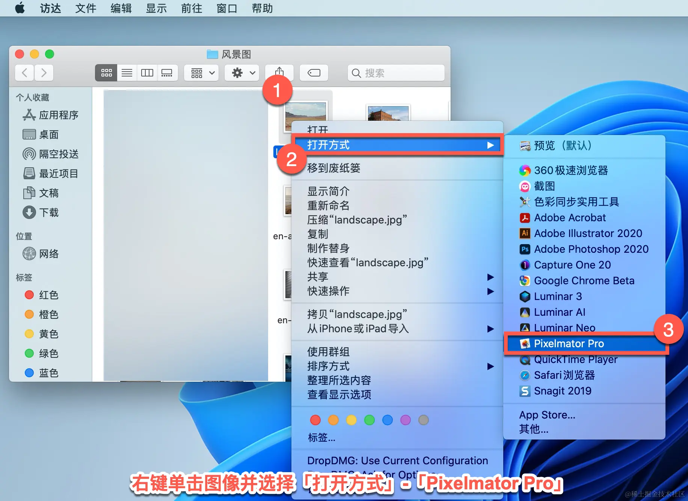Open with Safari浏览器
This screenshot has width=688, height=501.
[x=584, y=375]
